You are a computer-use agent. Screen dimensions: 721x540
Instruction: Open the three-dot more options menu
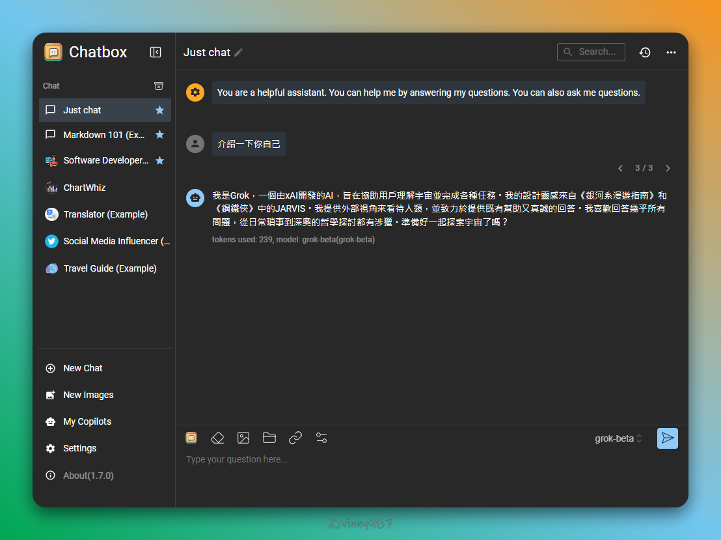click(671, 52)
